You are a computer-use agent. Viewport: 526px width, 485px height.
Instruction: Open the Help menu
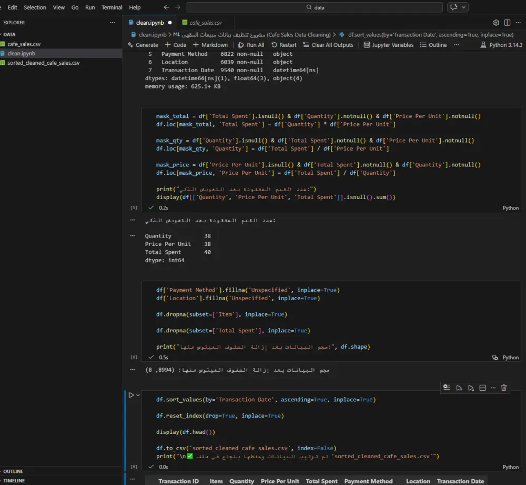pyautogui.click(x=135, y=7)
